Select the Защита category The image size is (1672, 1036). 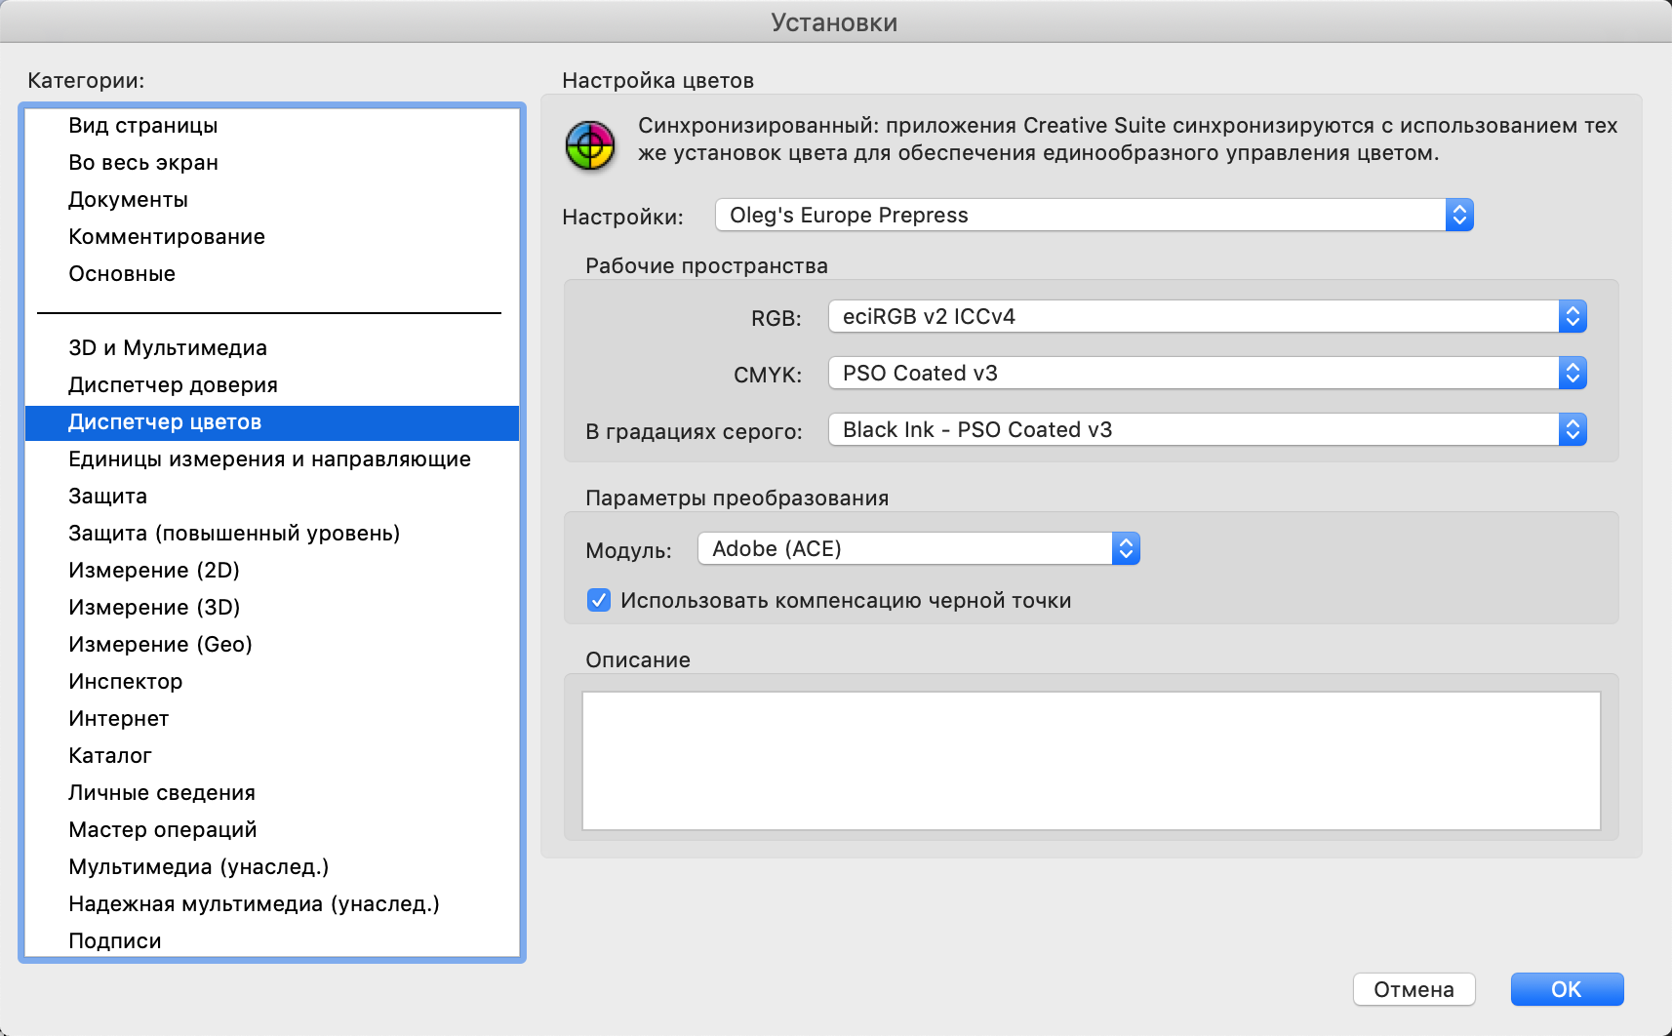click(x=272, y=497)
